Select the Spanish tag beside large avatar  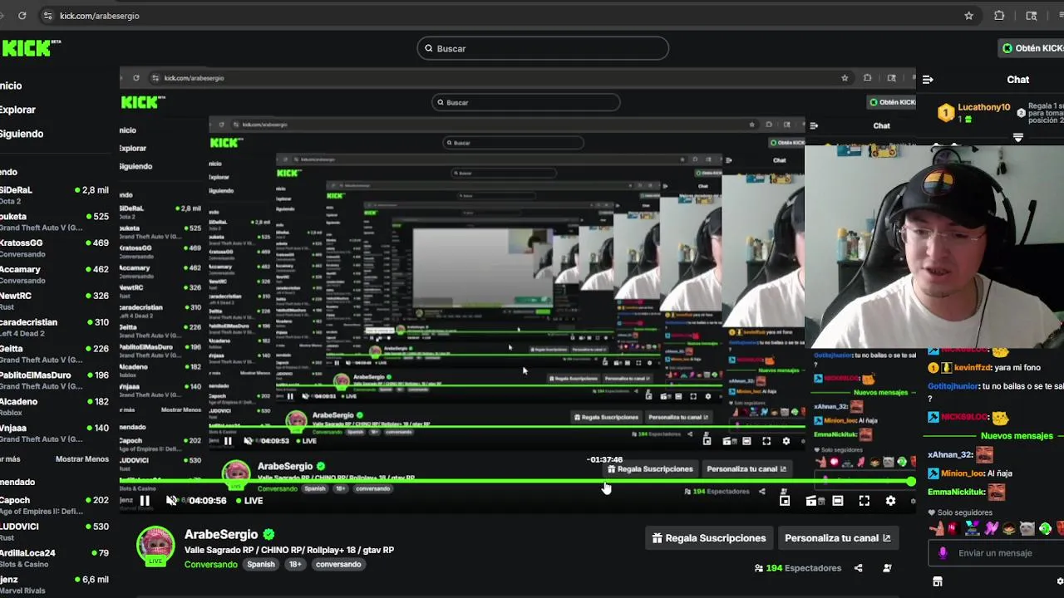pos(261,565)
